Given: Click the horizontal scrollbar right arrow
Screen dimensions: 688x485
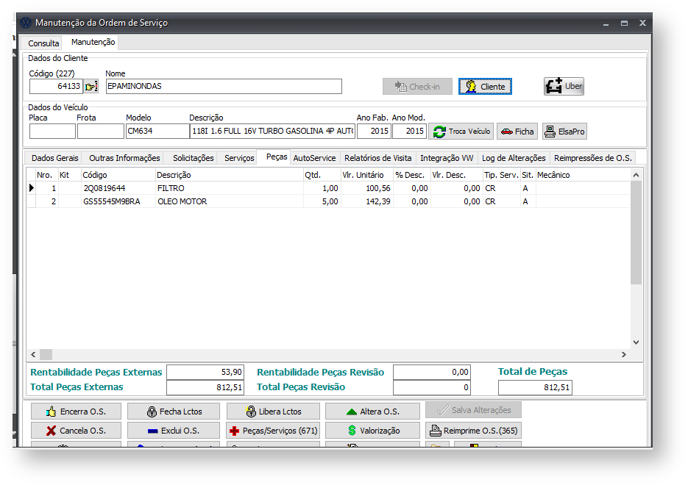Looking at the screenshot, I should pos(623,355).
